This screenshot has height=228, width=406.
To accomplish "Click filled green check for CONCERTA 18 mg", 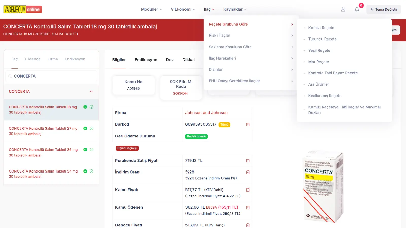I will 85,107.
